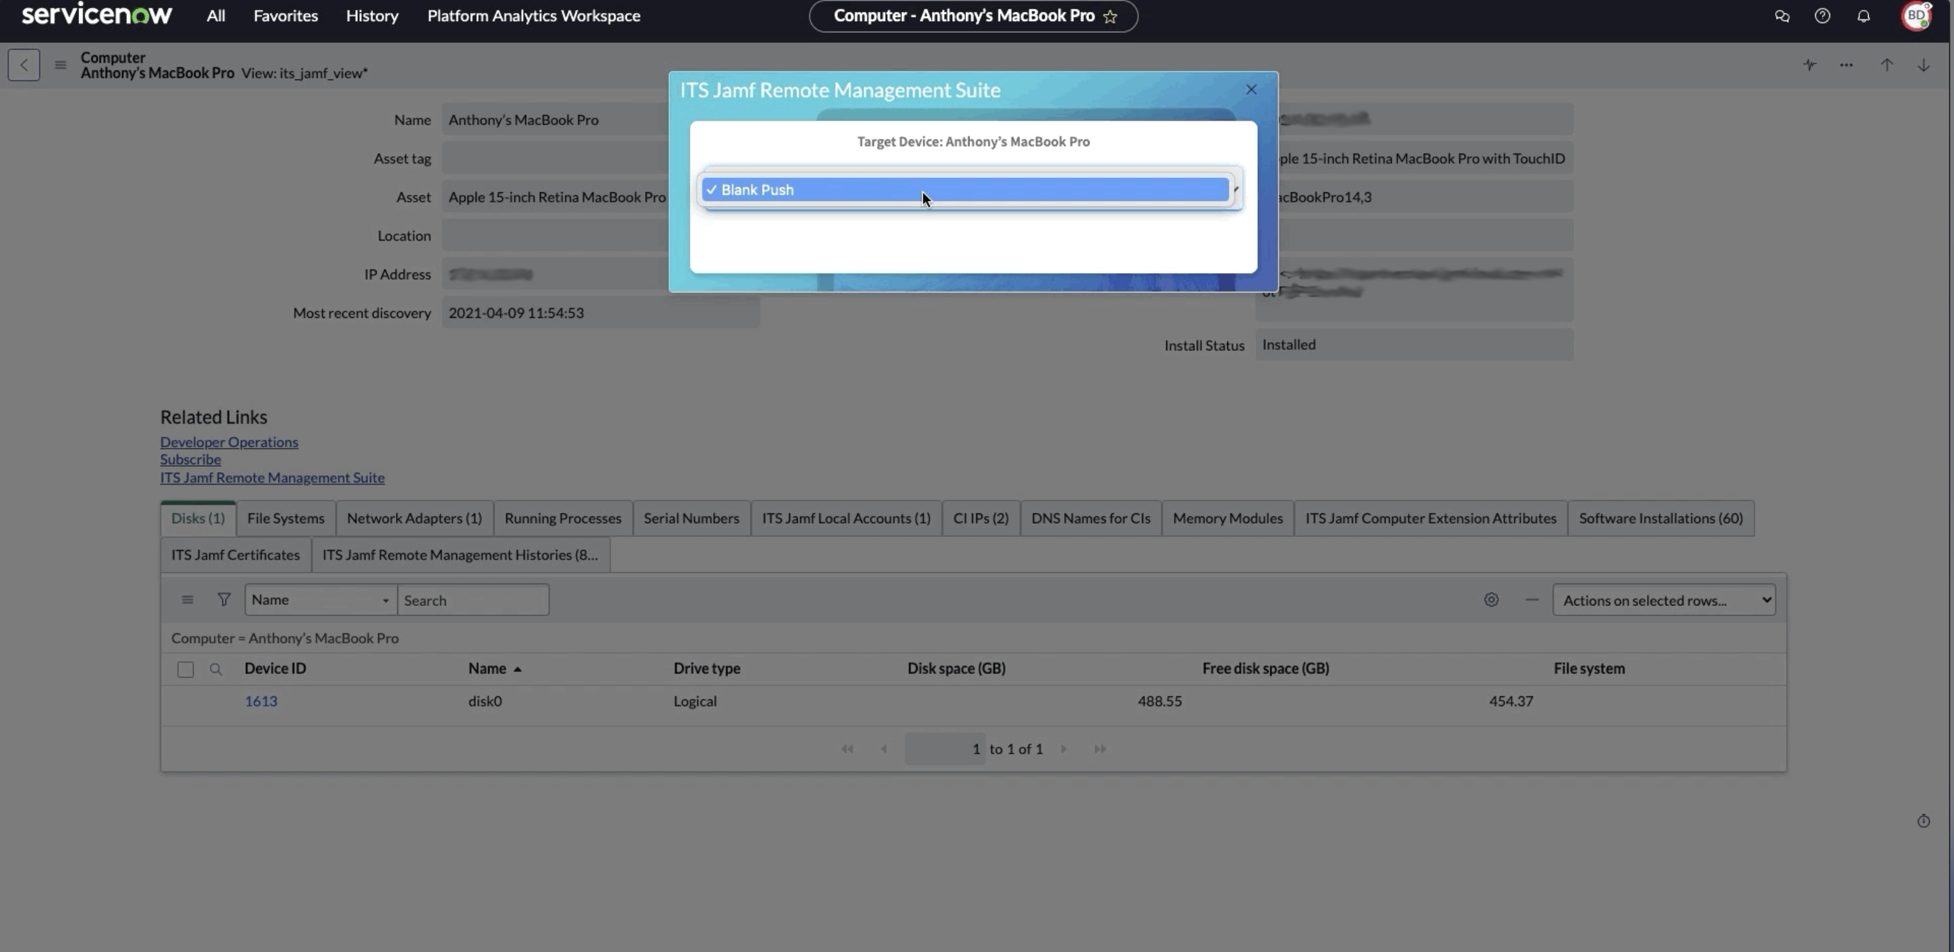Open the chat sidebar icon
Viewport: 1954px width, 952px height.
click(1782, 16)
